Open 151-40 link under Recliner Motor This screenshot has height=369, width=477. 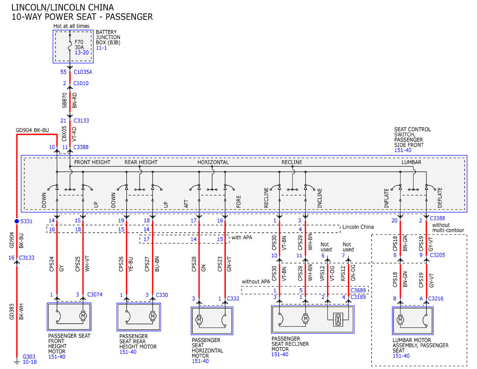pyautogui.click(x=279, y=354)
